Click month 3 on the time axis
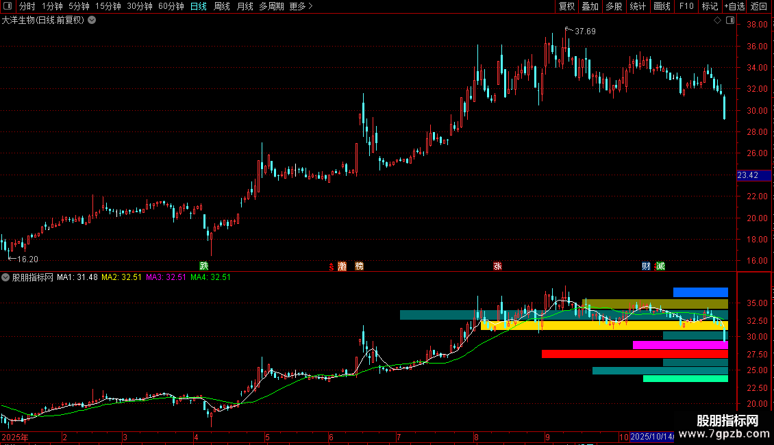The height and width of the screenshot is (445, 774). [125, 437]
